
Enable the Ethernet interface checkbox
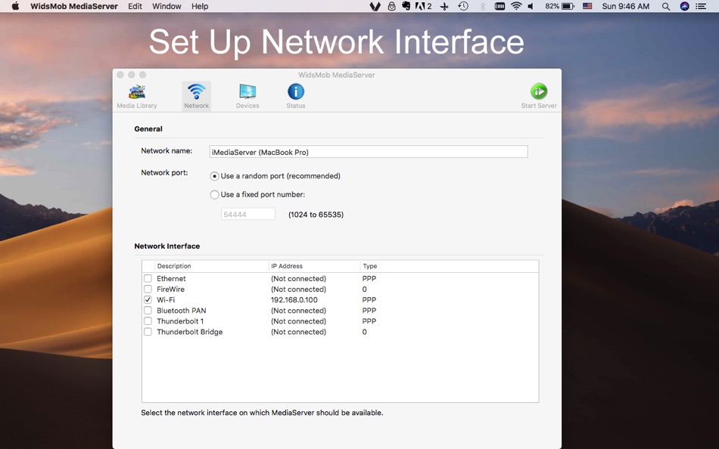tap(148, 279)
